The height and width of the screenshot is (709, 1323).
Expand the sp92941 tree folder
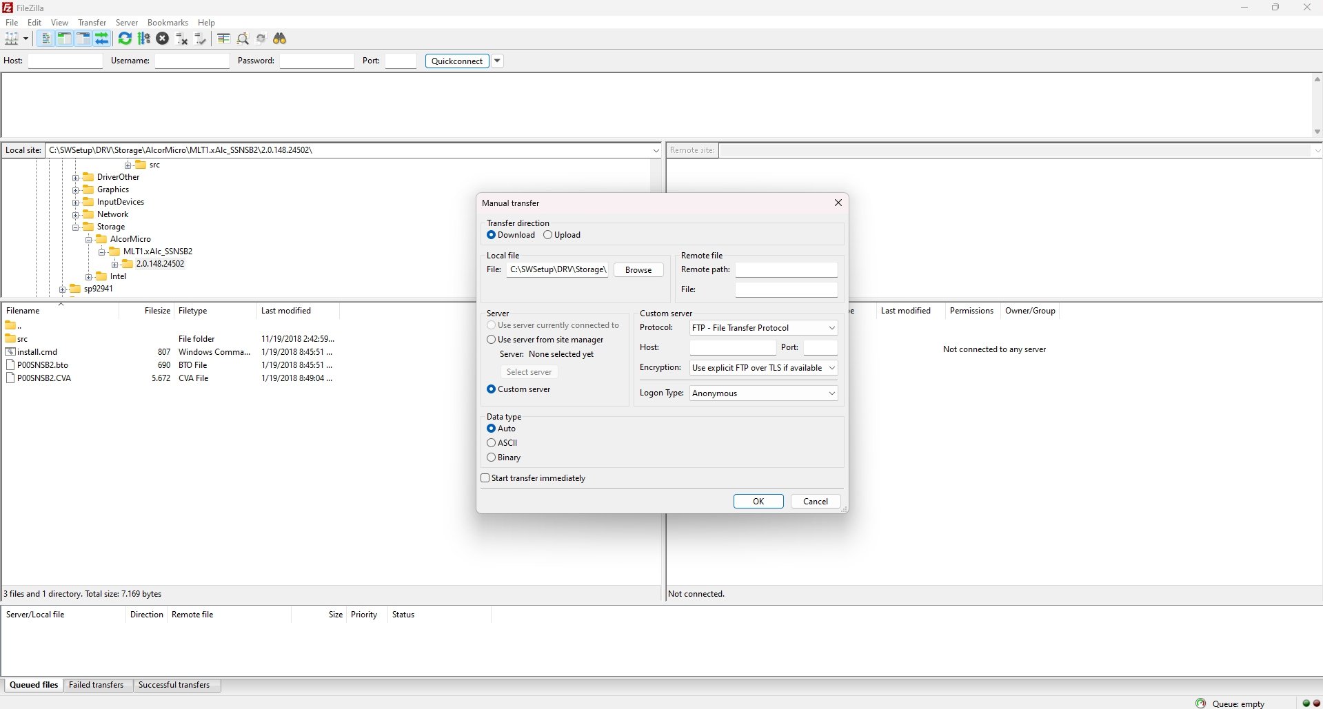tap(63, 289)
